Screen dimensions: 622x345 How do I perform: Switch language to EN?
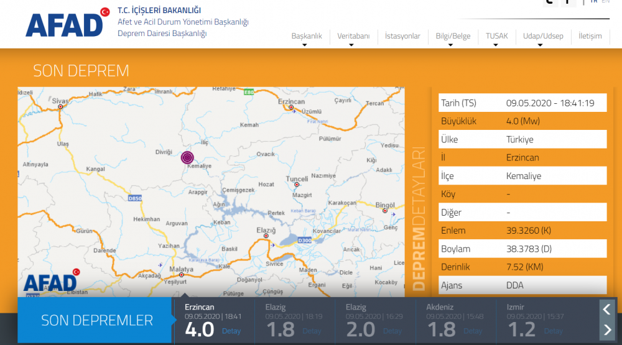click(x=605, y=2)
